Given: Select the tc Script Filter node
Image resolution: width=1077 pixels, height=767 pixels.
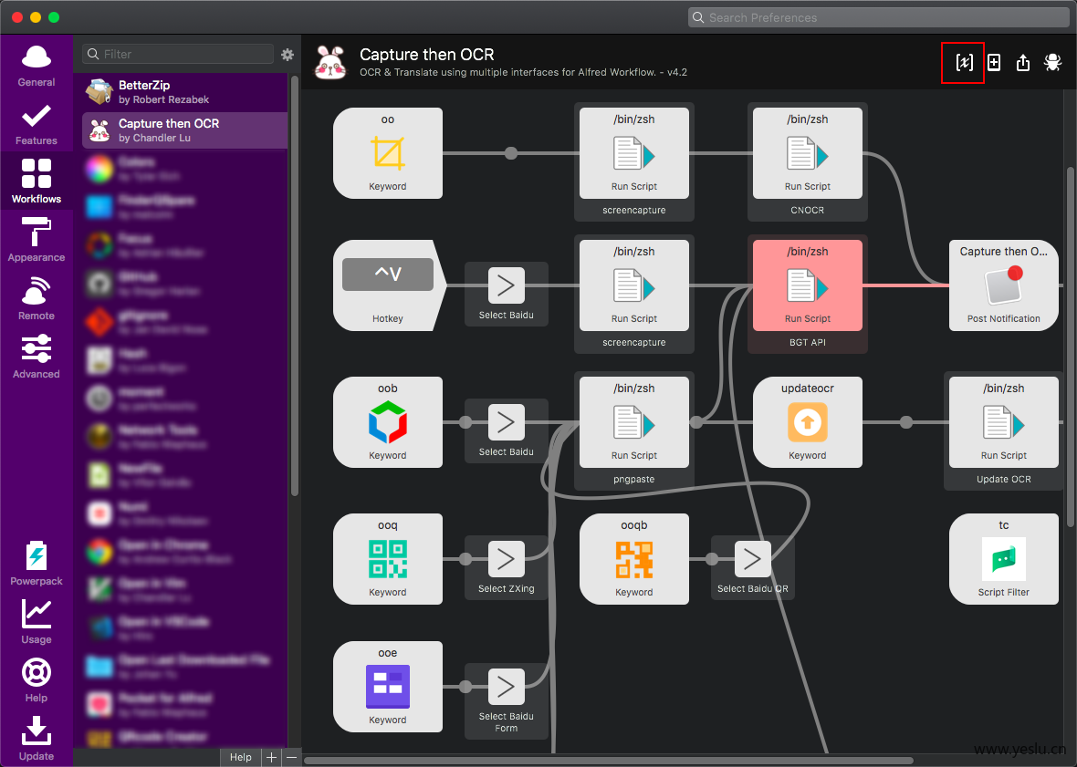Looking at the screenshot, I should [1003, 558].
